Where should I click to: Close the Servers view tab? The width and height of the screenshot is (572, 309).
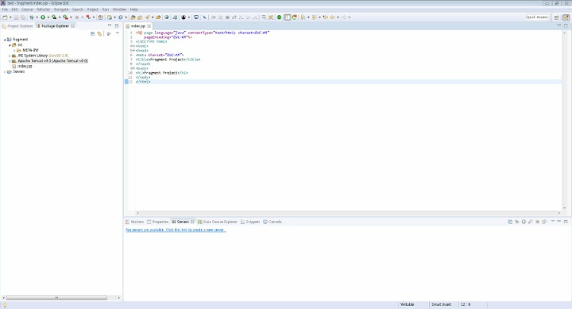(x=192, y=222)
